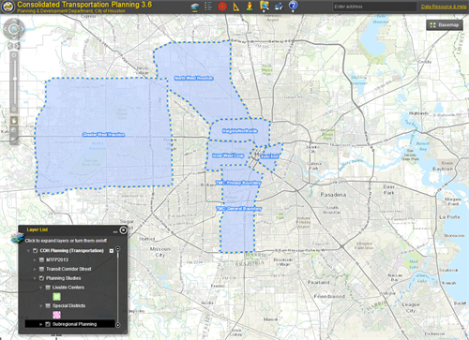Close the Layer List panel
Screen dimensions: 469x340
(x=123, y=230)
